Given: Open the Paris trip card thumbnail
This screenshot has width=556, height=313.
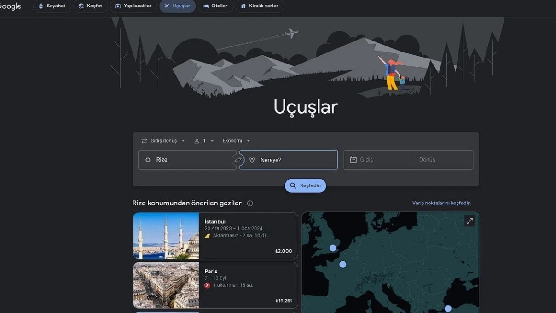Looking at the screenshot, I should coord(166,285).
